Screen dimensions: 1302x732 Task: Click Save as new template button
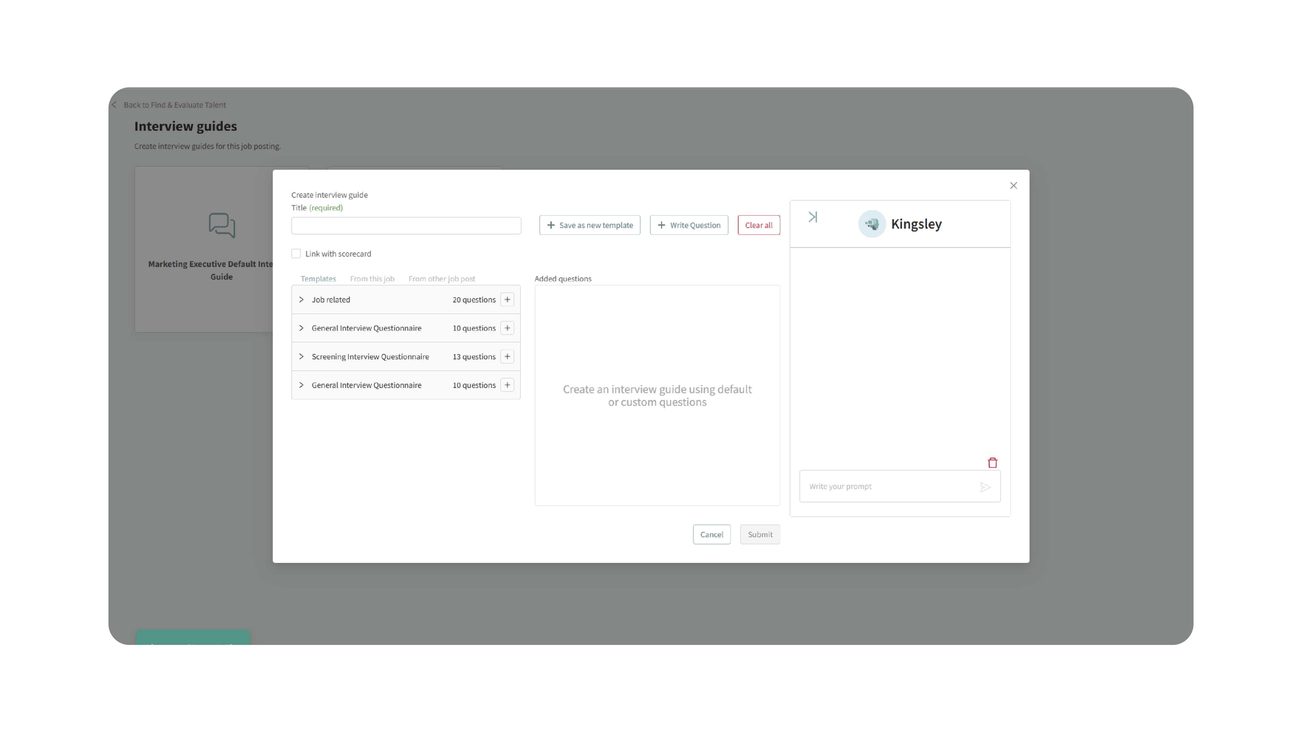[x=589, y=225]
